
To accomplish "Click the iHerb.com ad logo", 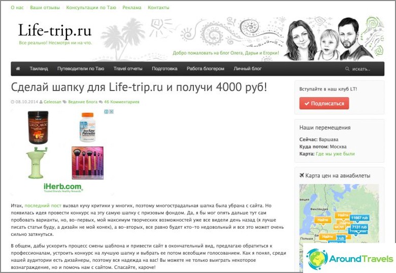I will tap(62, 188).
